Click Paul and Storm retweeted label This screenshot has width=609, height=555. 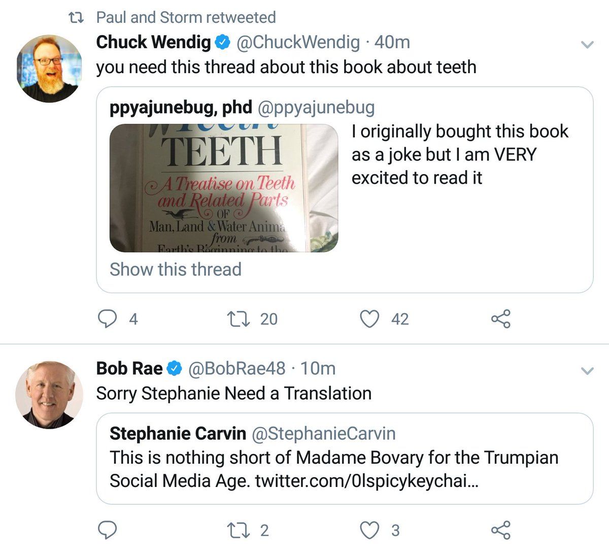(x=186, y=17)
